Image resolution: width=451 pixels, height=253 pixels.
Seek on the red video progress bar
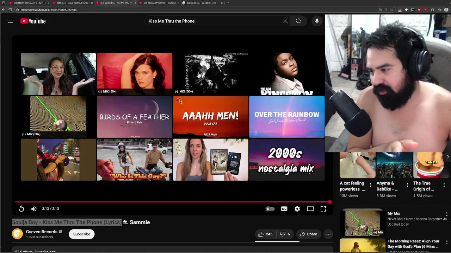[173, 202]
